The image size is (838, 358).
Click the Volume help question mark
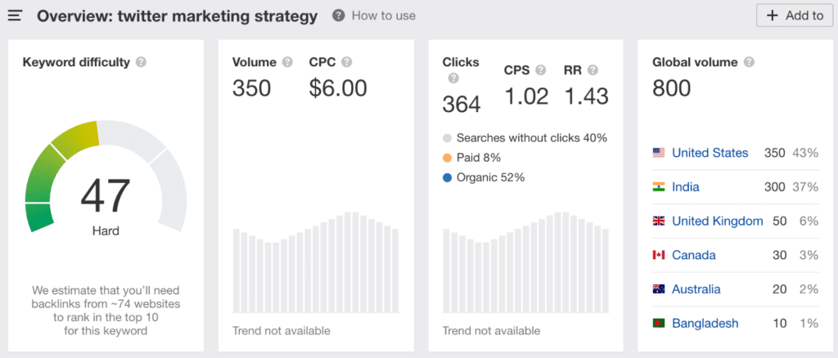287,62
